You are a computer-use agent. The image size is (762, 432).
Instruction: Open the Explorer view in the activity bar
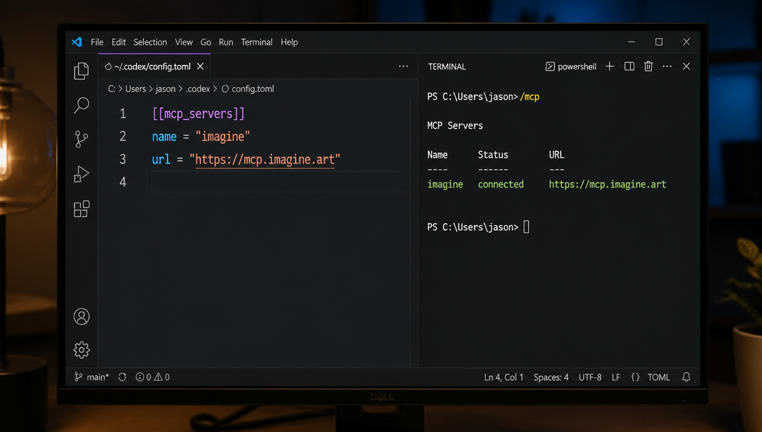pyautogui.click(x=81, y=71)
